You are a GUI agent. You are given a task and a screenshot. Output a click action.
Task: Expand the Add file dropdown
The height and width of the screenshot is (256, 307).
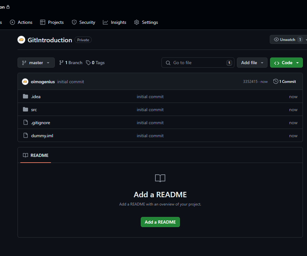tap(252, 63)
